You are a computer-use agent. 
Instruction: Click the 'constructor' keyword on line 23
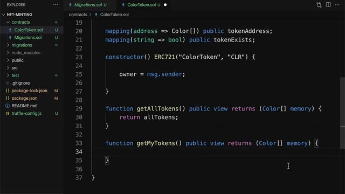(x=125, y=57)
